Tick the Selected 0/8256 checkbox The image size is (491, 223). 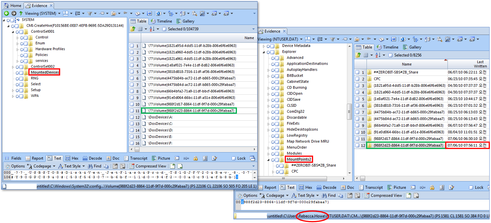point(390,55)
